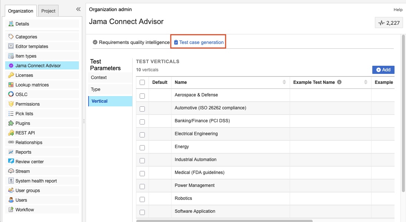406x222 pixels.
Task: Open the Help link
Action: (398, 10)
